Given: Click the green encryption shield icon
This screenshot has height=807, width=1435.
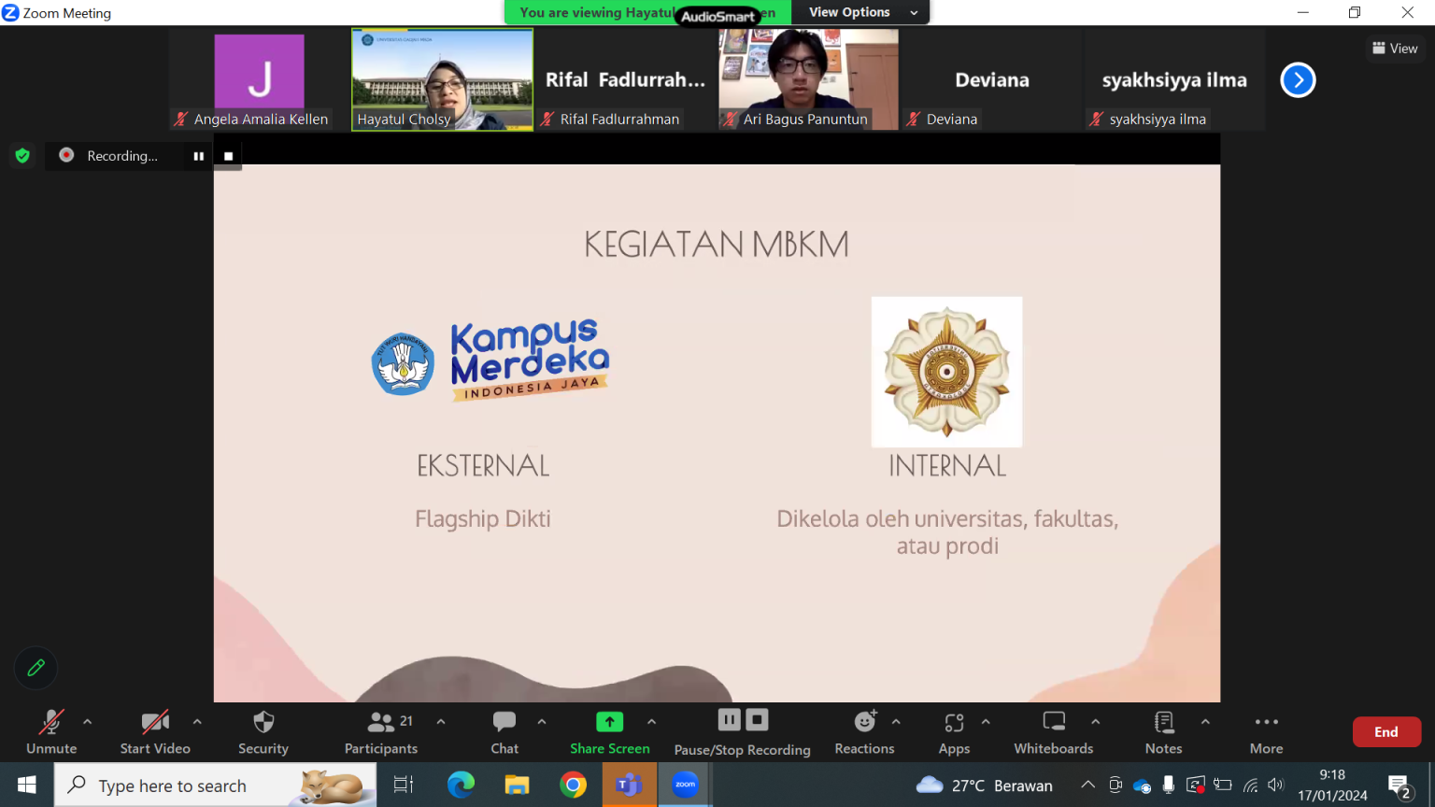Looking at the screenshot, I should tap(22, 156).
